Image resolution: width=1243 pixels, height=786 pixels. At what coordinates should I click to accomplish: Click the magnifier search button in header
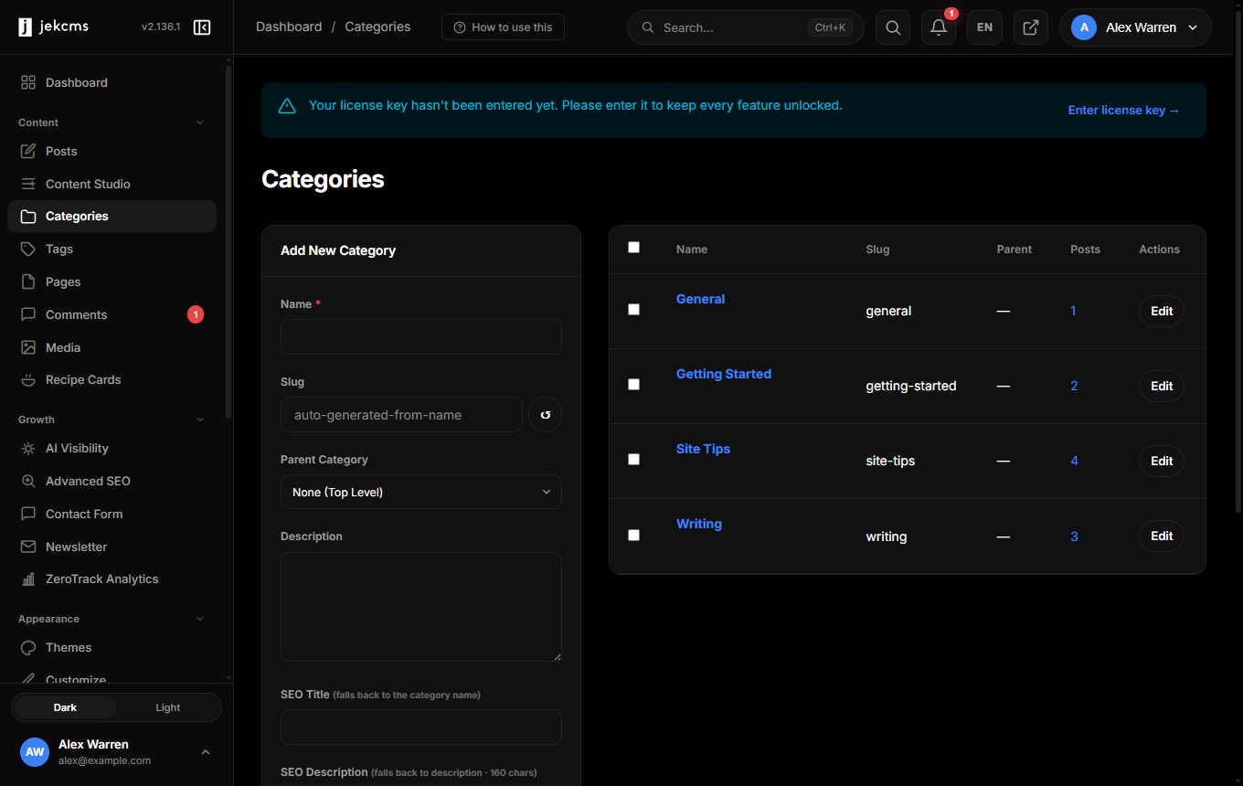(893, 27)
